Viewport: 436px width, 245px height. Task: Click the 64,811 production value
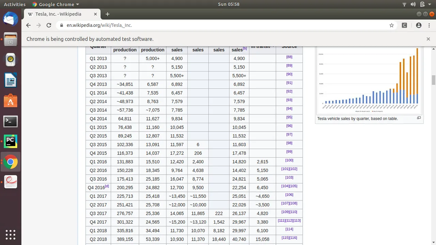125,119
